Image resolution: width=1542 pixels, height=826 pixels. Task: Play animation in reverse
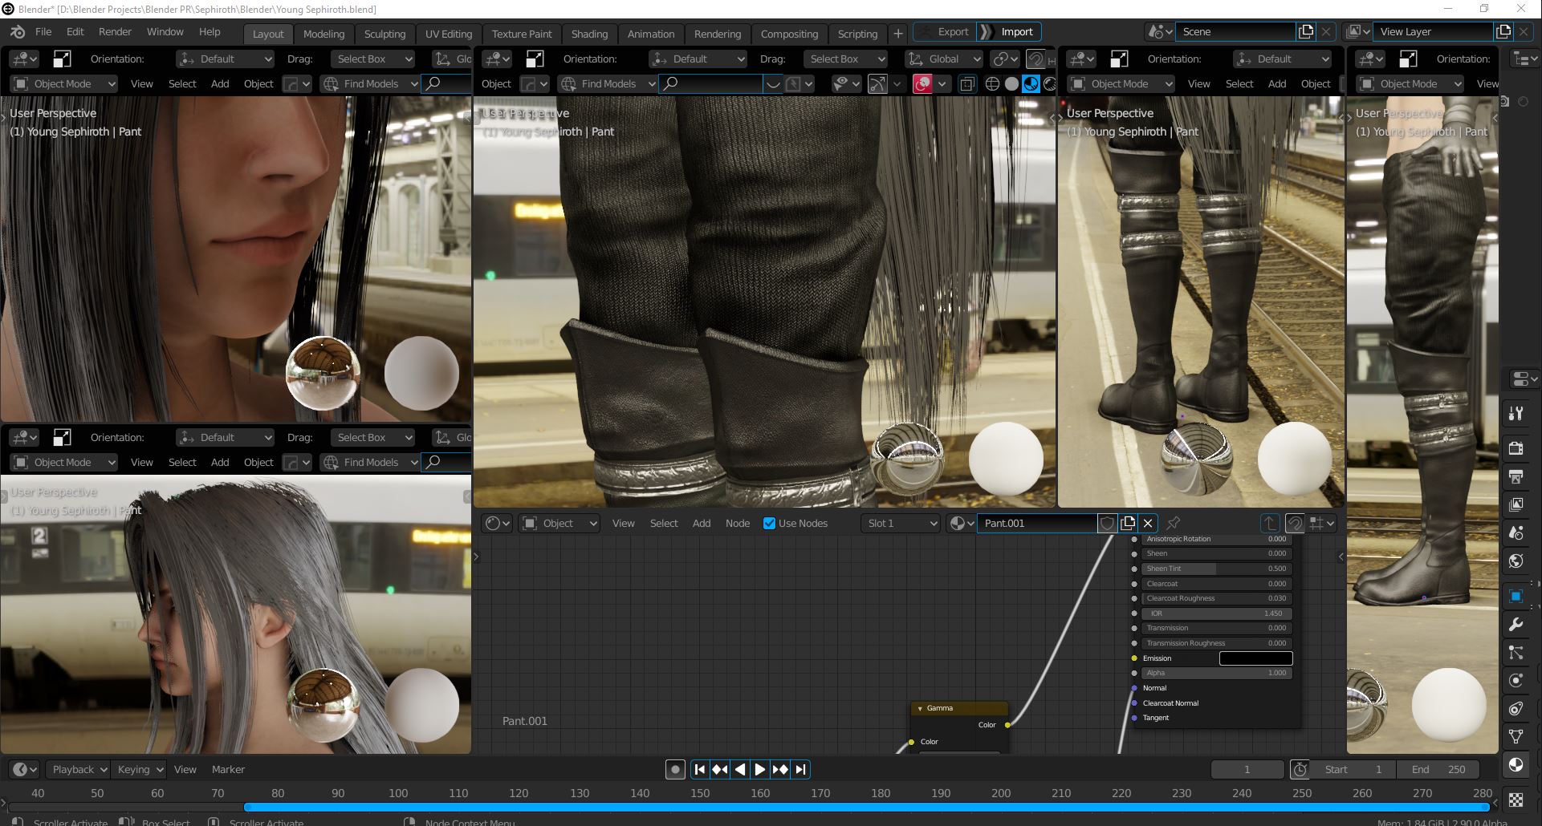click(x=739, y=769)
